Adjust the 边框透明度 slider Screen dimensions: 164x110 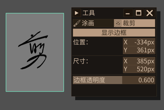114,80
